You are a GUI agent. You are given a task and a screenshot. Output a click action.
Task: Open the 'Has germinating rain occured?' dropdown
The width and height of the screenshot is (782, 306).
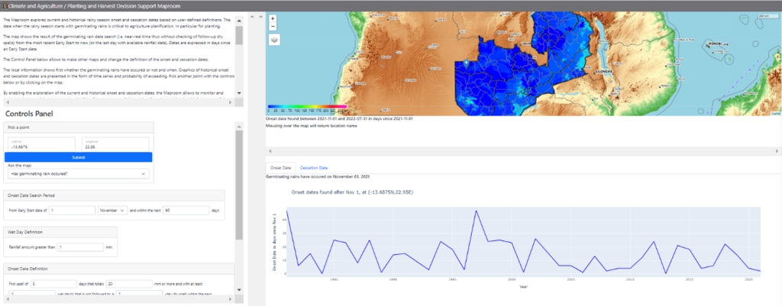79,173
